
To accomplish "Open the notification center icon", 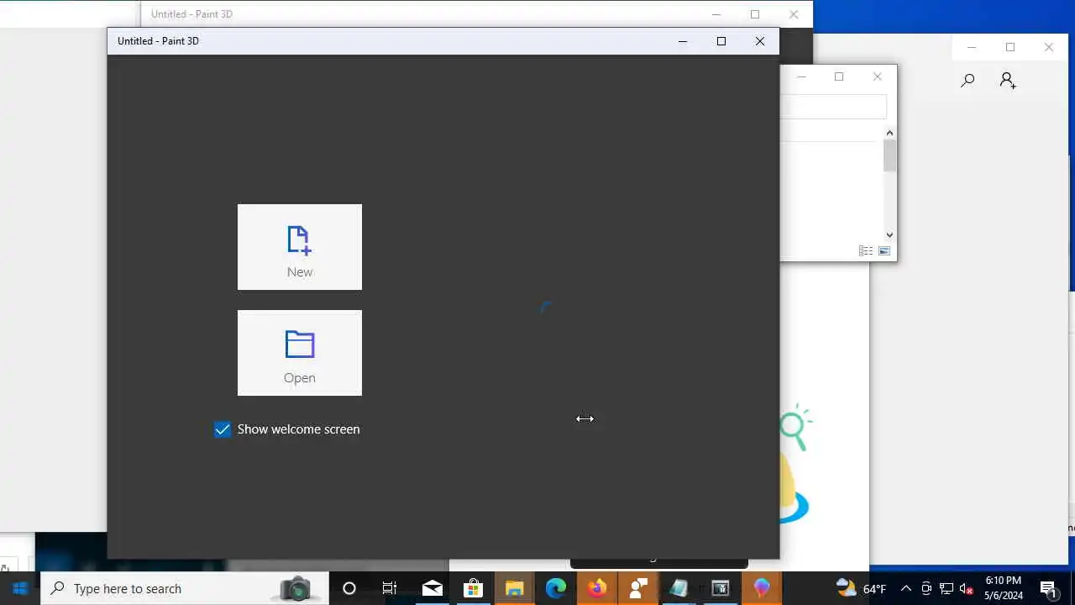I will coord(1048,588).
